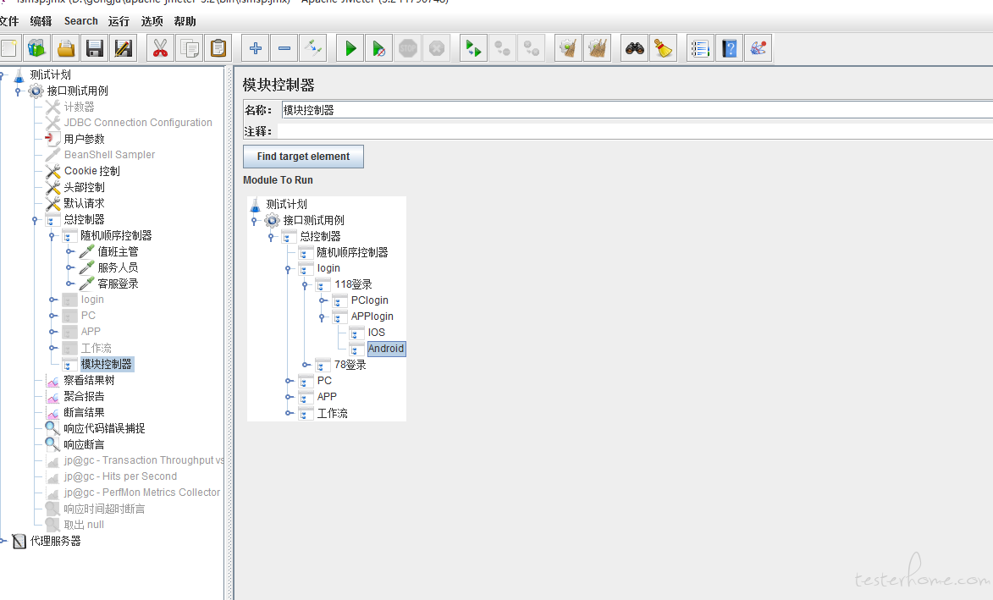This screenshot has width=993, height=600.
Task: Select Cookie 控制 in left tree
Action: (x=91, y=171)
